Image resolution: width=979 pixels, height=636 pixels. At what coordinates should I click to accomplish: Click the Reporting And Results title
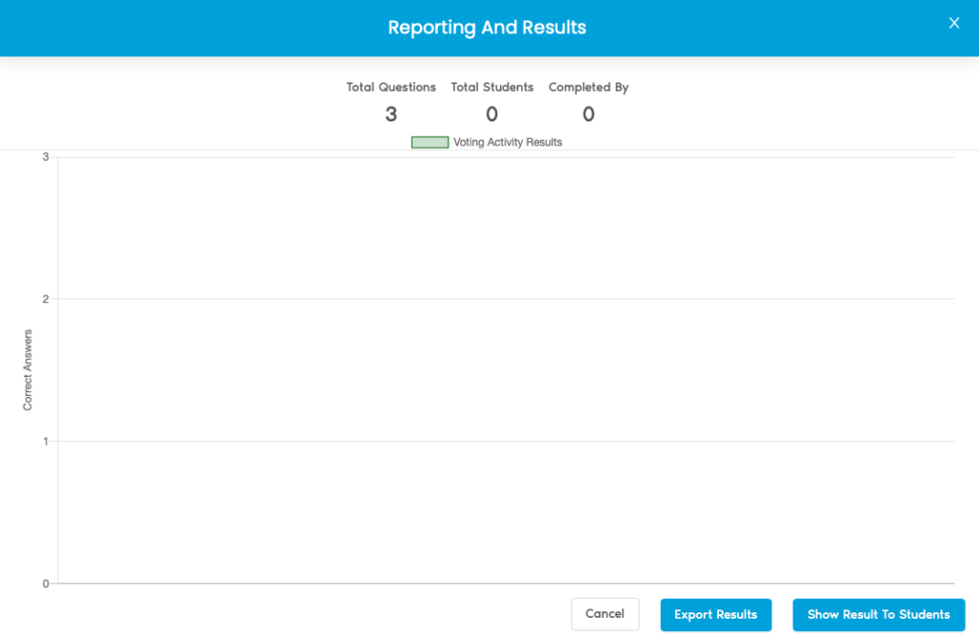(x=487, y=28)
